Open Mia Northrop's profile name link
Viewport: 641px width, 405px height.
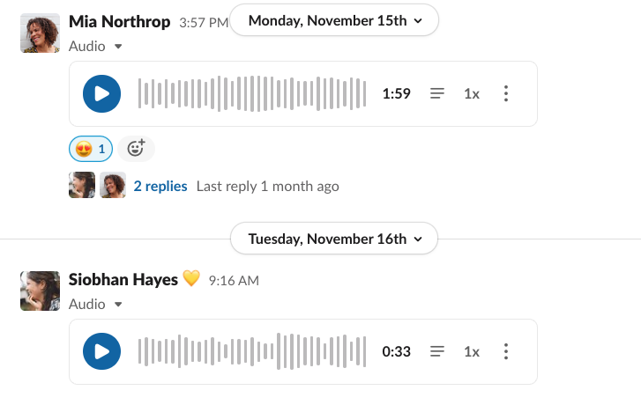tap(119, 22)
